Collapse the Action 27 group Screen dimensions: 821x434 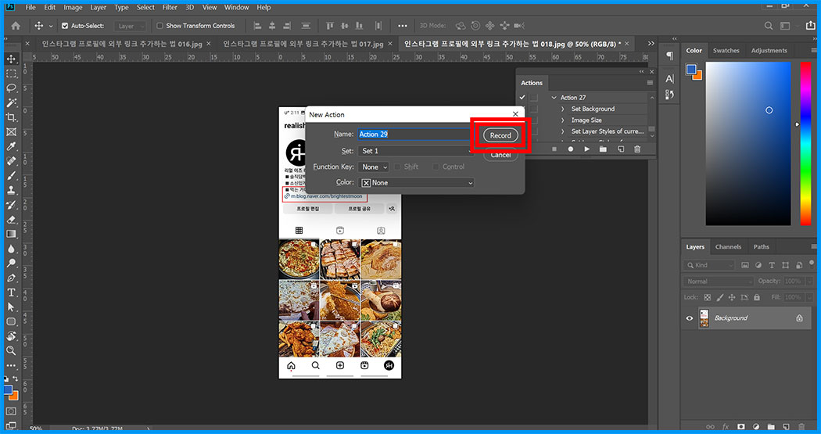point(554,98)
